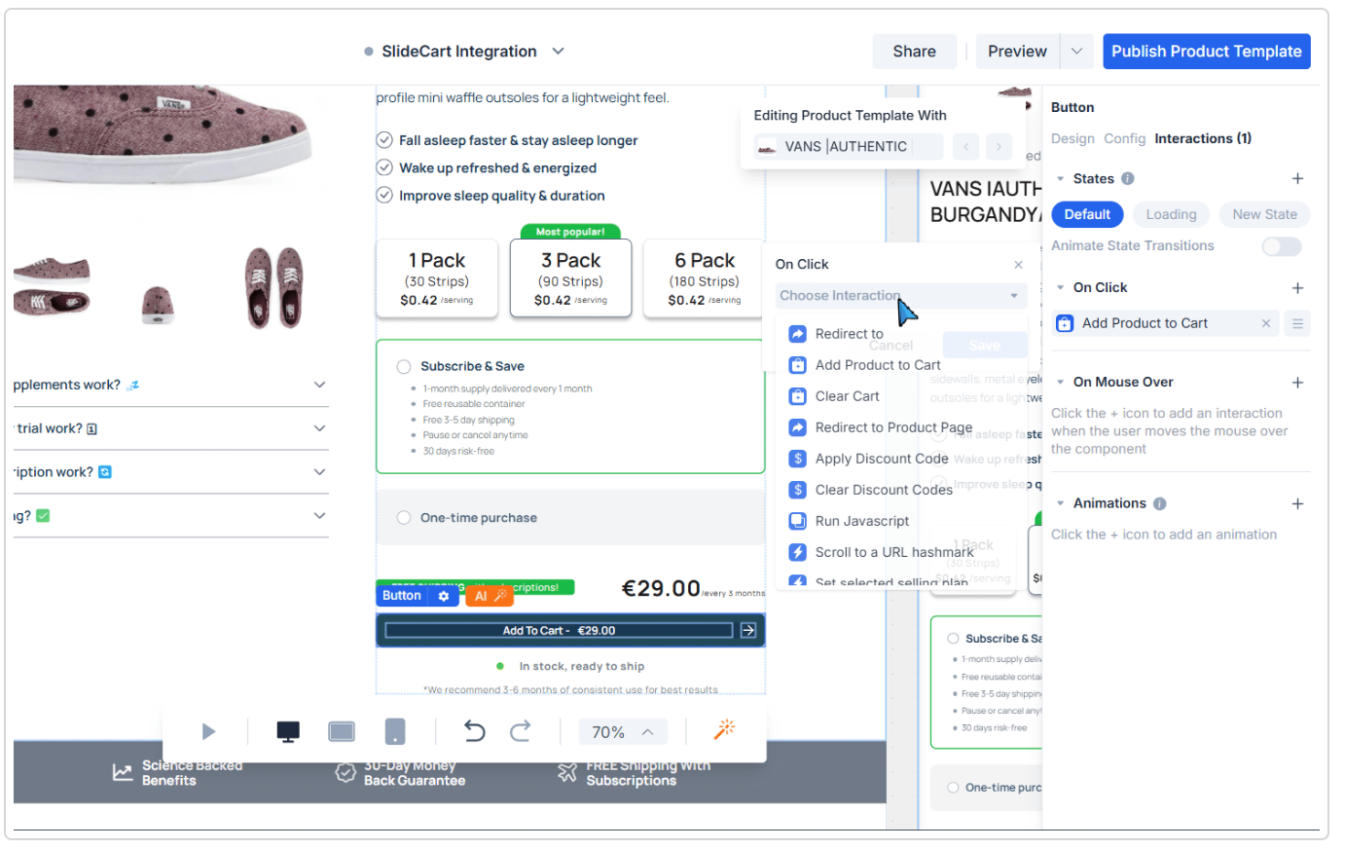Collapse the States section
The width and height of the screenshot is (1345, 849).
(1060, 178)
